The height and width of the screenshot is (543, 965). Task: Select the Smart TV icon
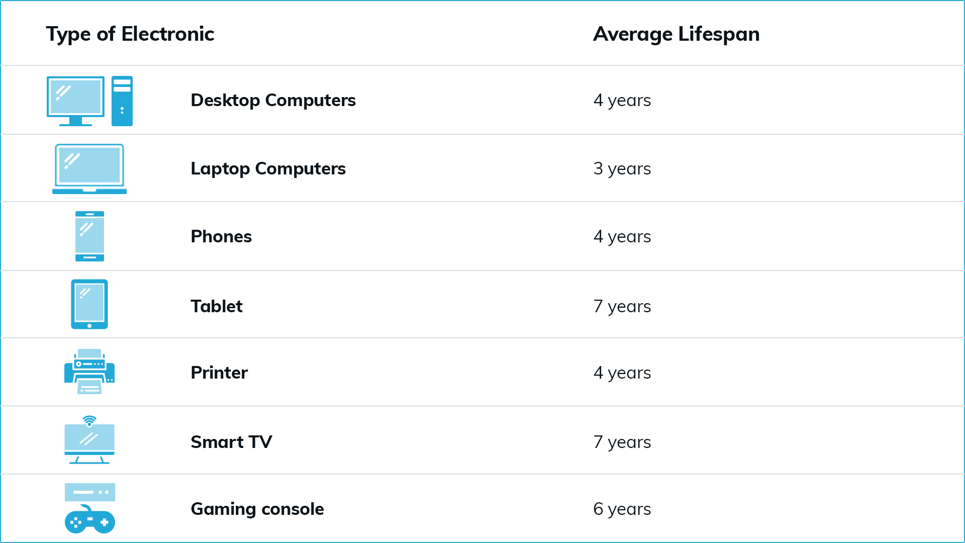(x=89, y=440)
